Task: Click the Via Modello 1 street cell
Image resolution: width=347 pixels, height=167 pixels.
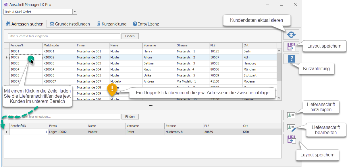Action: pyautogui.click(x=192, y=81)
